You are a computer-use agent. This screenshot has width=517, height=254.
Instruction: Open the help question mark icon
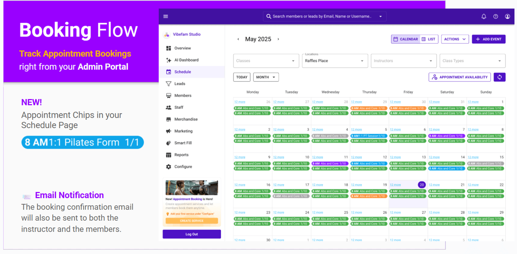coord(495,16)
